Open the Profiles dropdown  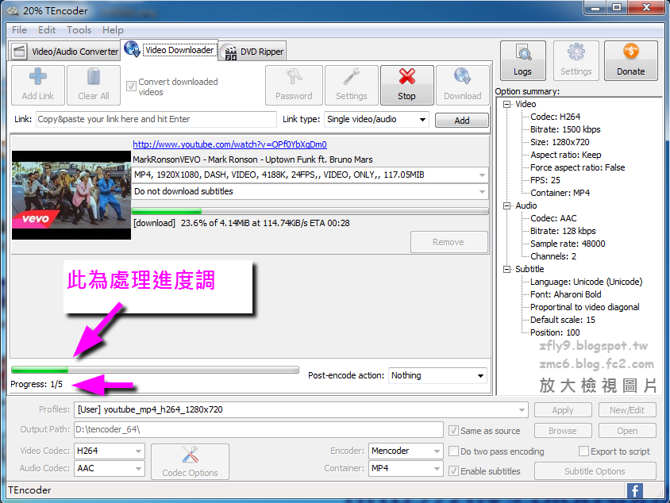tap(301, 409)
